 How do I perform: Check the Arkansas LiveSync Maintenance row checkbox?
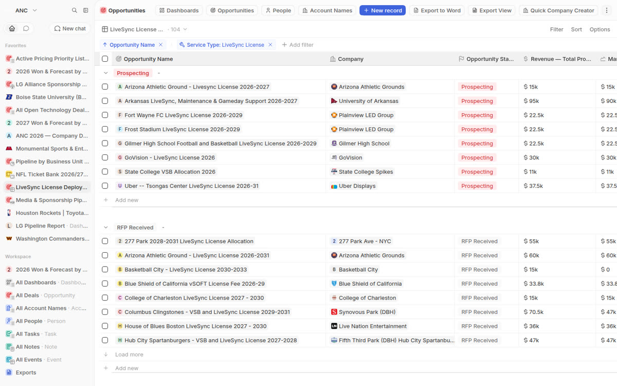click(105, 101)
